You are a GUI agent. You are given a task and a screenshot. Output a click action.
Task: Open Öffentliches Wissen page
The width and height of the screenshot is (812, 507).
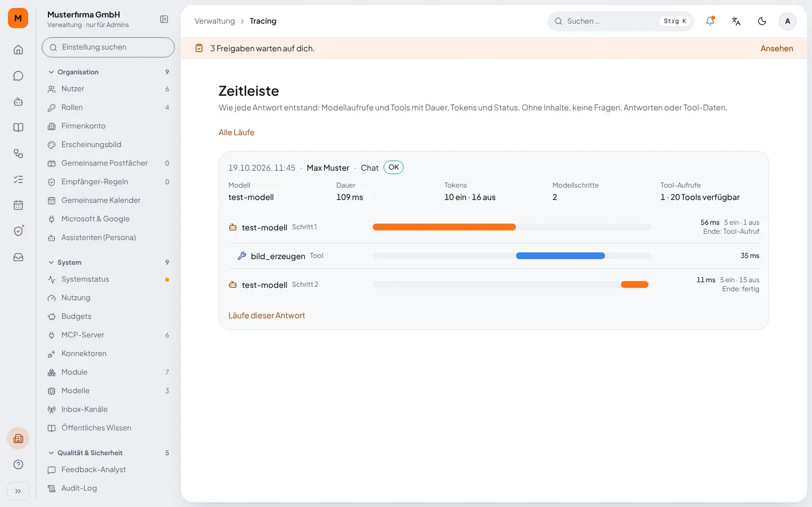[x=108, y=428]
